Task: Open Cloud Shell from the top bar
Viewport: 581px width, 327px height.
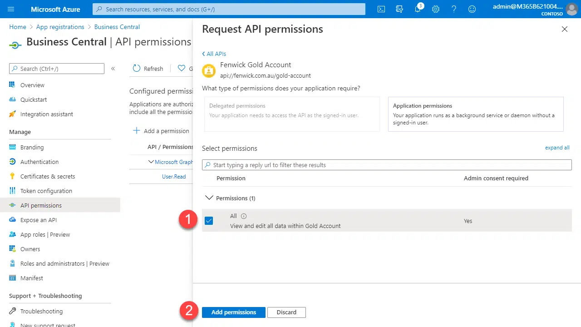Action: [381, 9]
